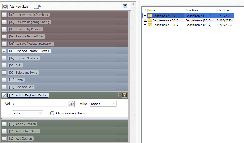Open dropdown arrow next to presets icon
The height and width of the screenshot is (143, 244).
40,6
